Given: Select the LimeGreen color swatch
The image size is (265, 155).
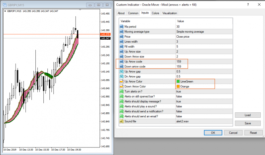Looking at the screenshot, I should pyautogui.click(x=178, y=81).
